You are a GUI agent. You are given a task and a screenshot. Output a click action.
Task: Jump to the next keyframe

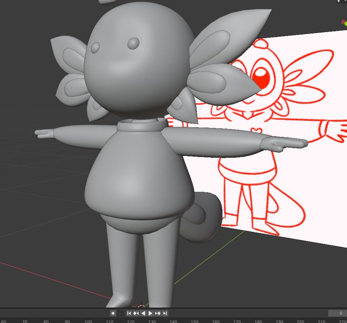pyautogui.click(x=158, y=313)
